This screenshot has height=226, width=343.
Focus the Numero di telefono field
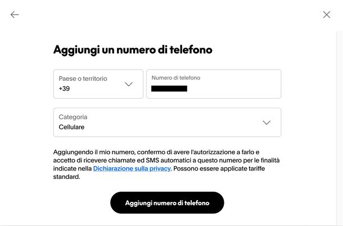coord(214,84)
